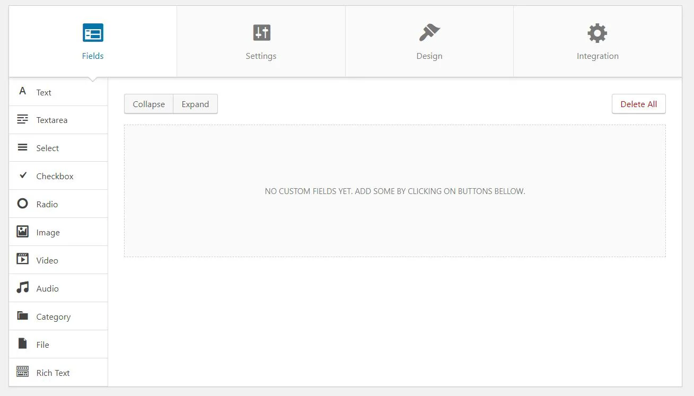Click the Delete All button
This screenshot has width=694, height=396.
638,104
